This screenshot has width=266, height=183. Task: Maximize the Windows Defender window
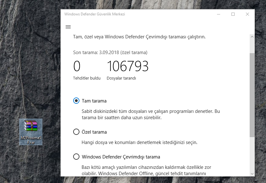pos(233,14)
